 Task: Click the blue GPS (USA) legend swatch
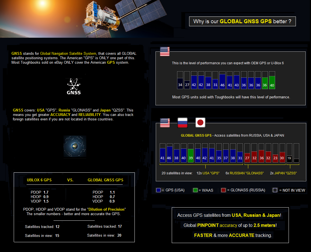158,190
